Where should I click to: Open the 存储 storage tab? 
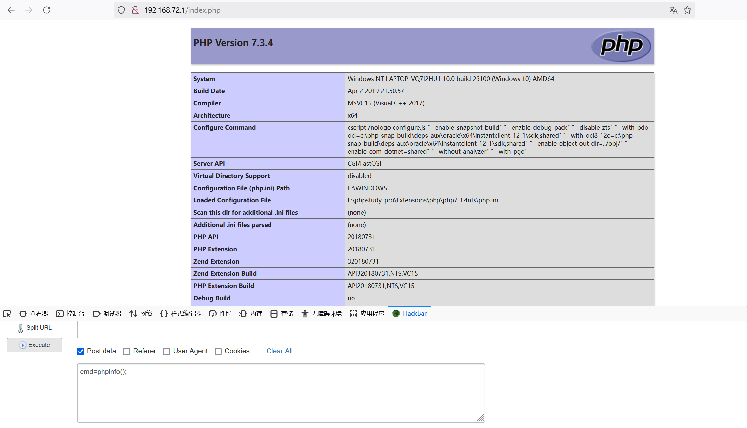click(x=282, y=314)
